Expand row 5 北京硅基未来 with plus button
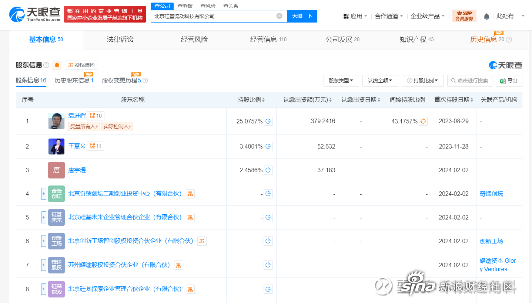Image resolution: width=532 pixels, height=303 pixels. point(44,218)
